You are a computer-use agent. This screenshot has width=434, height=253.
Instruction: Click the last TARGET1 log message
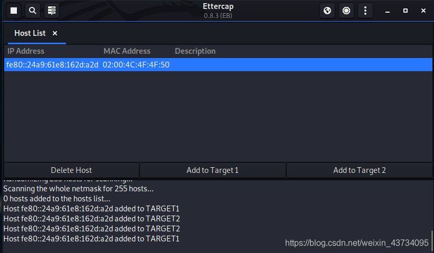coord(91,239)
